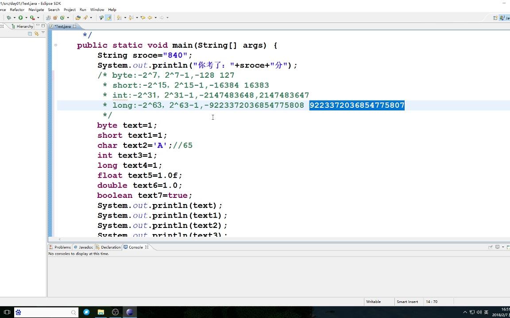Click the Search flashlight toolbar icon
This screenshot has height=318, width=510.
point(85,18)
